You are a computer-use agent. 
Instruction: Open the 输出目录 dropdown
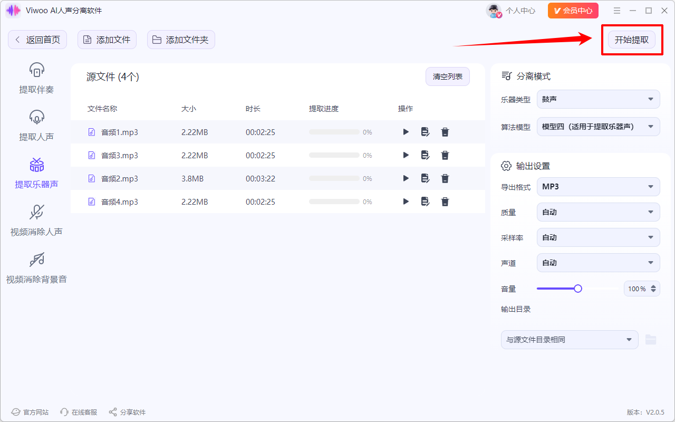[570, 340]
